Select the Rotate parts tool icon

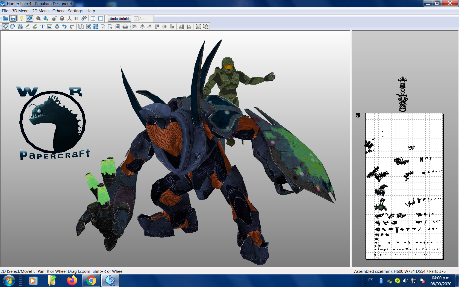click(13, 27)
